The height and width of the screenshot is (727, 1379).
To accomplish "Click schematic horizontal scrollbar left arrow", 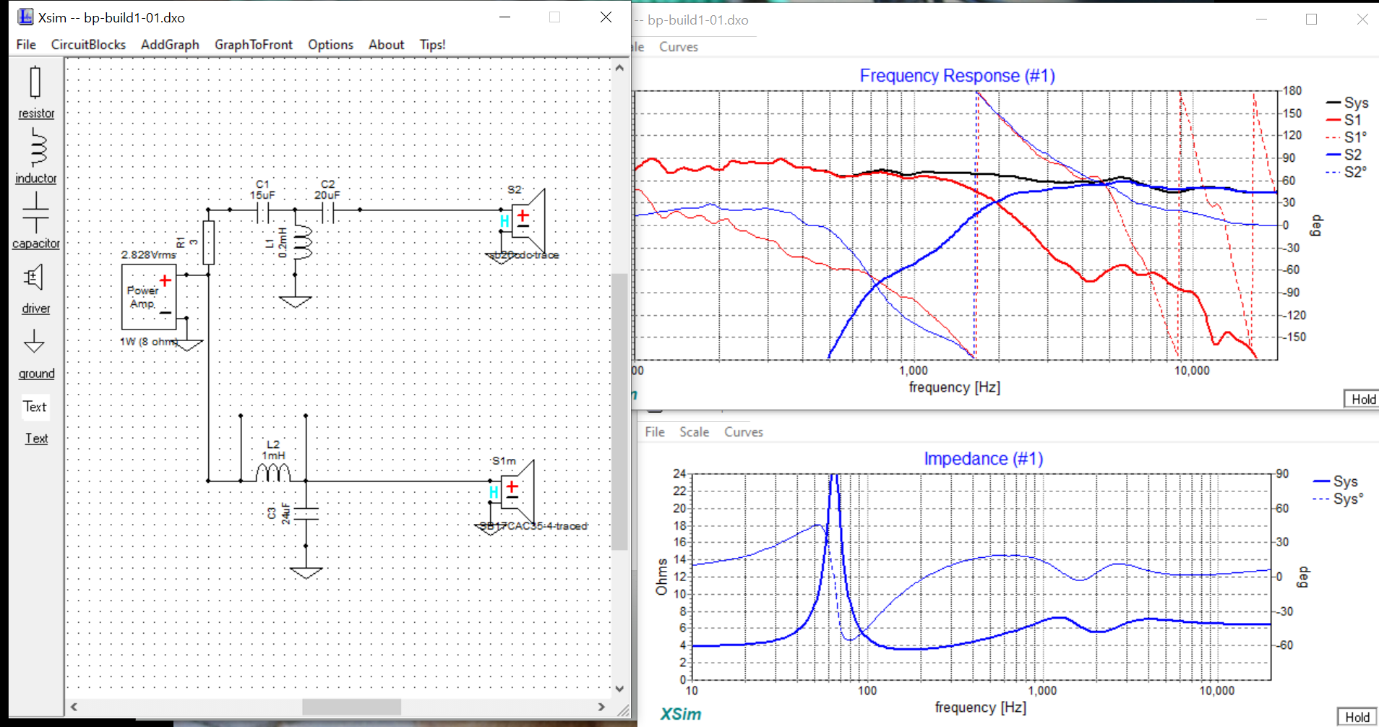I will [74, 707].
